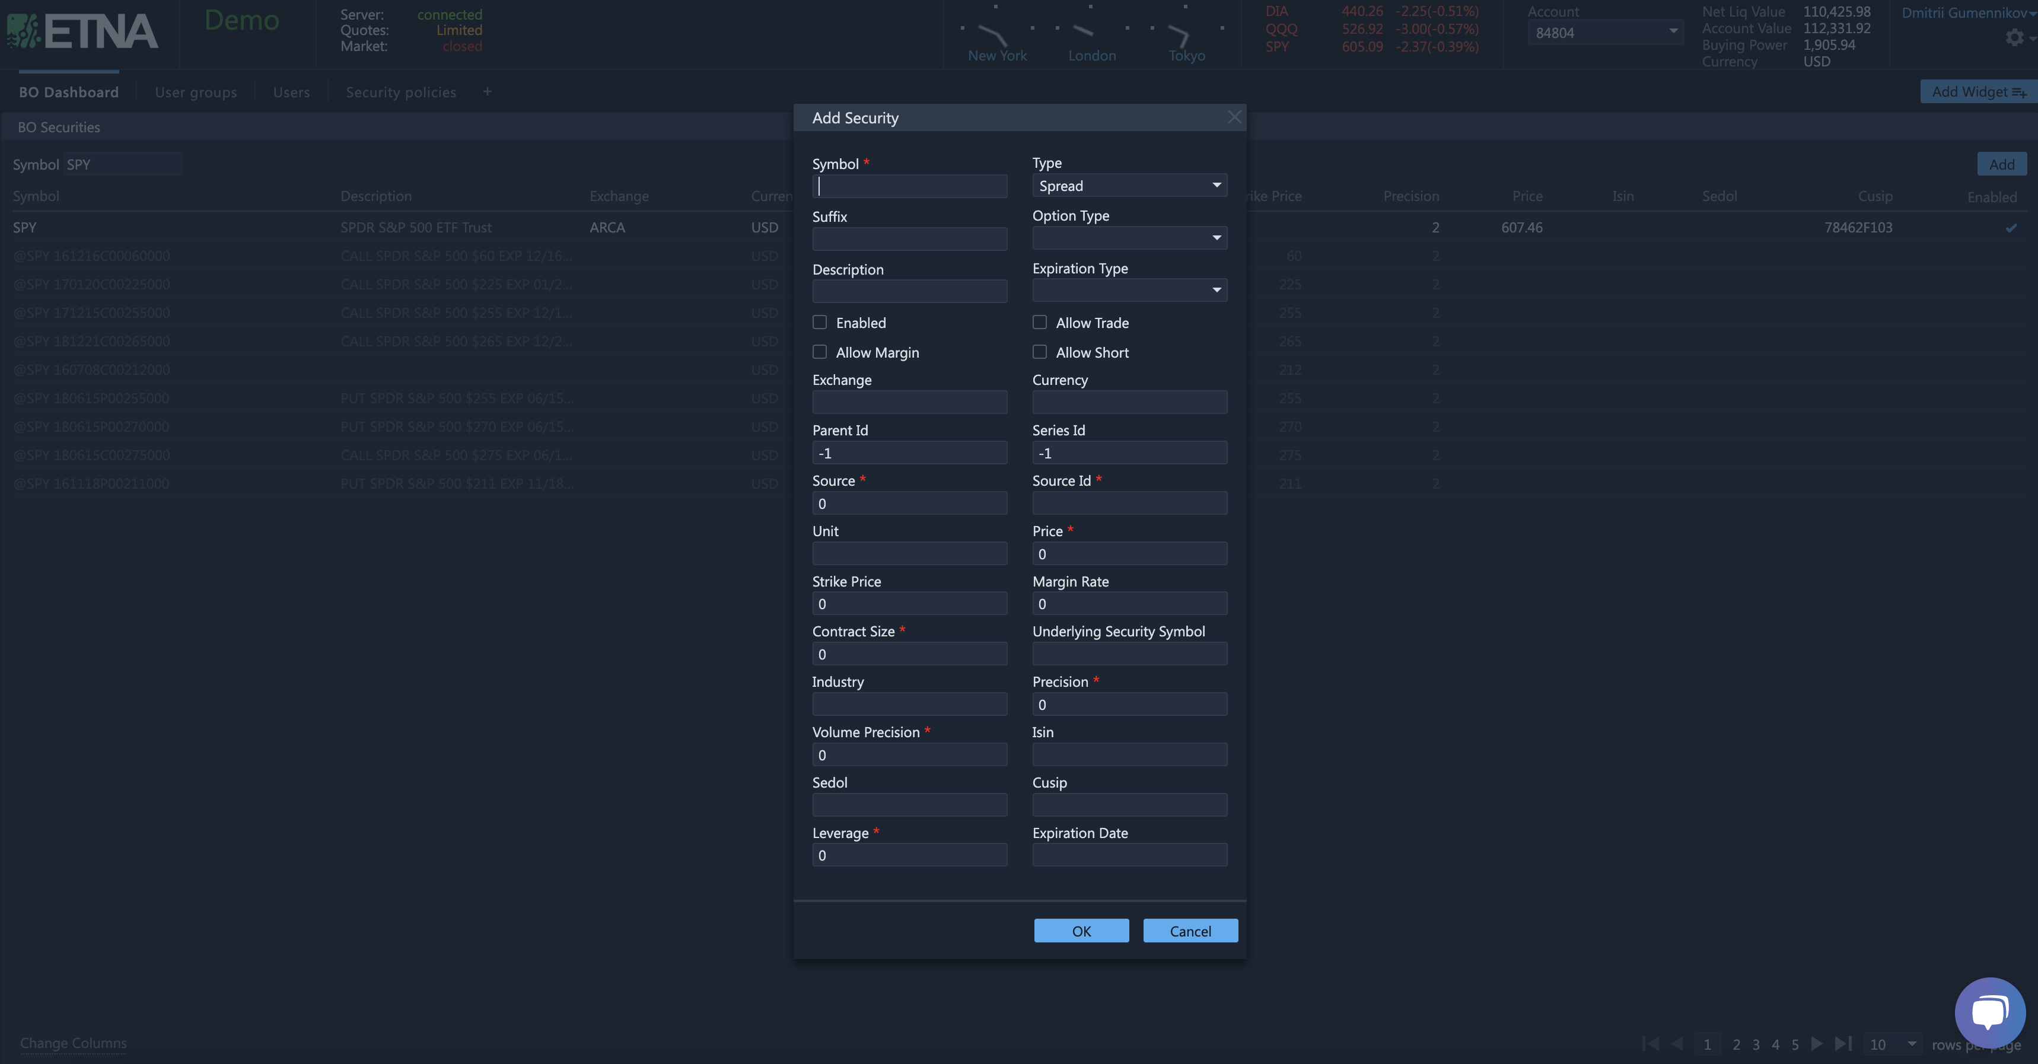Screen dimensions: 2038x1064
Task: Jump to the last page of results
Action: coord(1844,1044)
